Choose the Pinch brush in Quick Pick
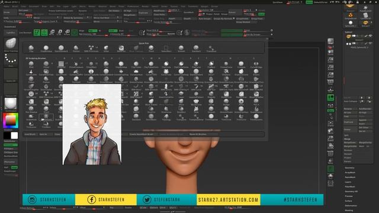Image resolution: width=379 pixels, height=213 pixels. 151,49
